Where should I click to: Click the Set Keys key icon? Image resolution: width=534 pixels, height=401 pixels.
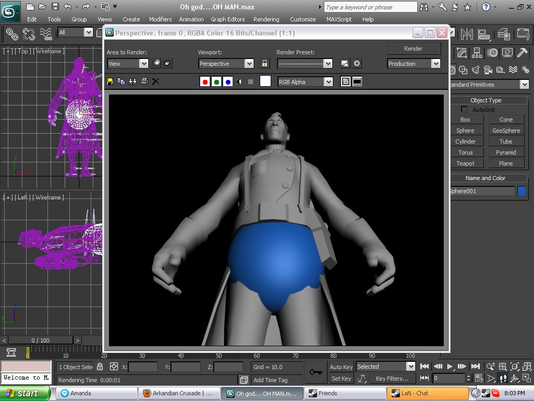315,372
